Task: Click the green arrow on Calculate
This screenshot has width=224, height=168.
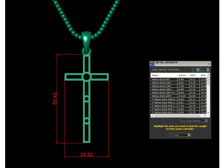Action: click(x=189, y=135)
